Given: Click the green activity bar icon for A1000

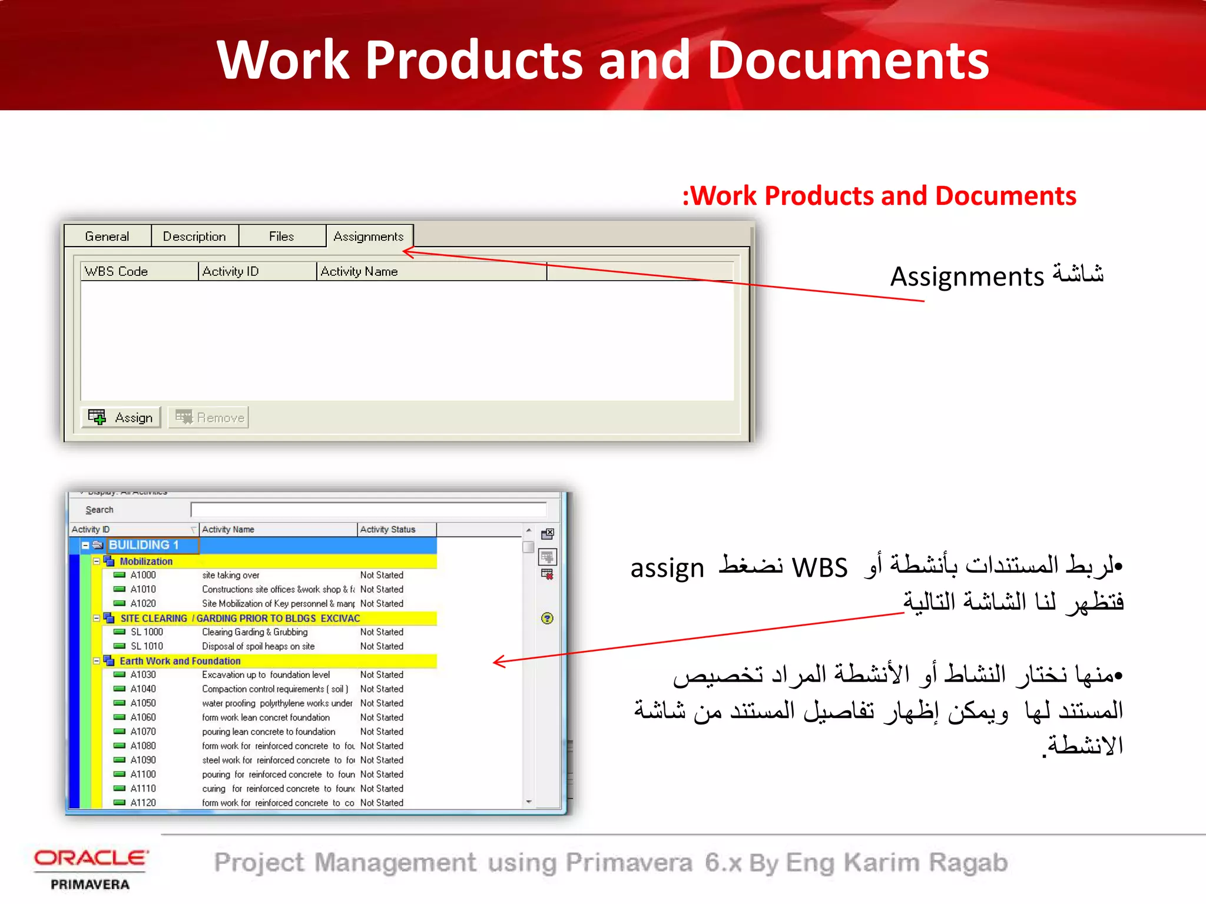Looking at the screenshot, I should click(120, 575).
